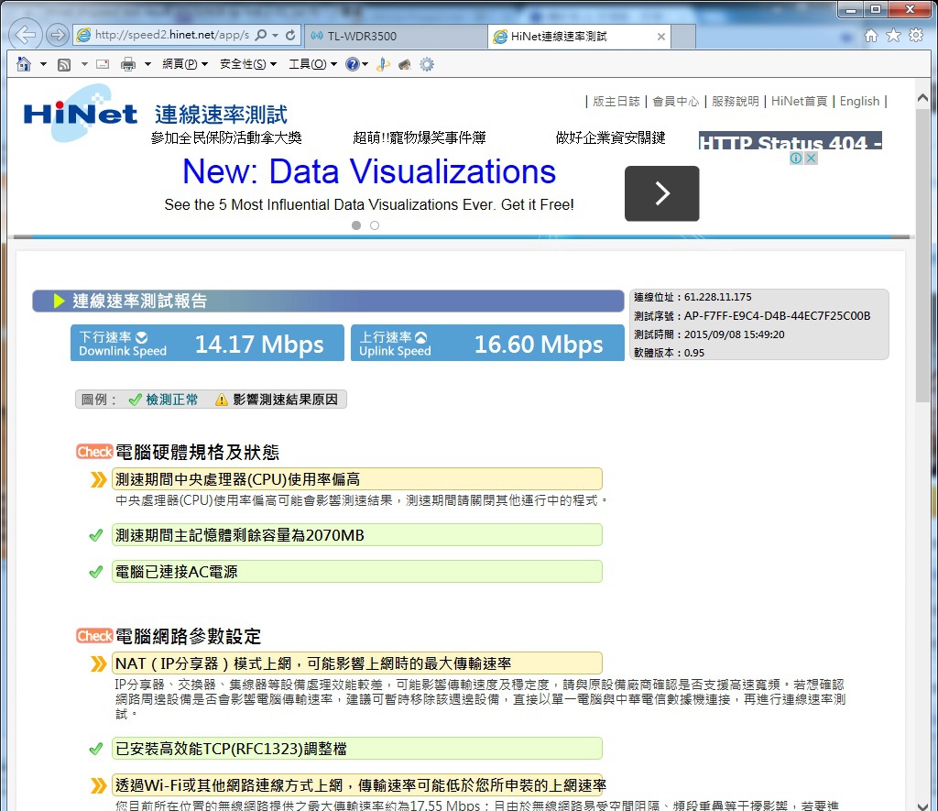Click the search magnifier in address bar
Screen dimensions: 938x811
[261, 35]
